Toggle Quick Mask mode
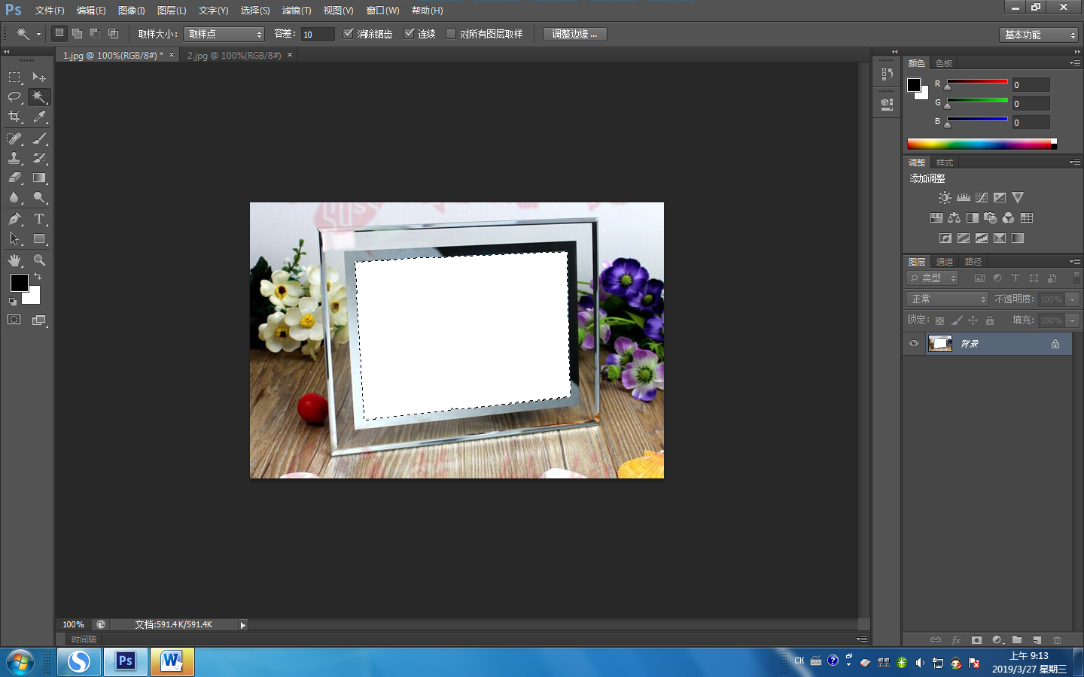1084x677 pixels. (x=14, y=320)
